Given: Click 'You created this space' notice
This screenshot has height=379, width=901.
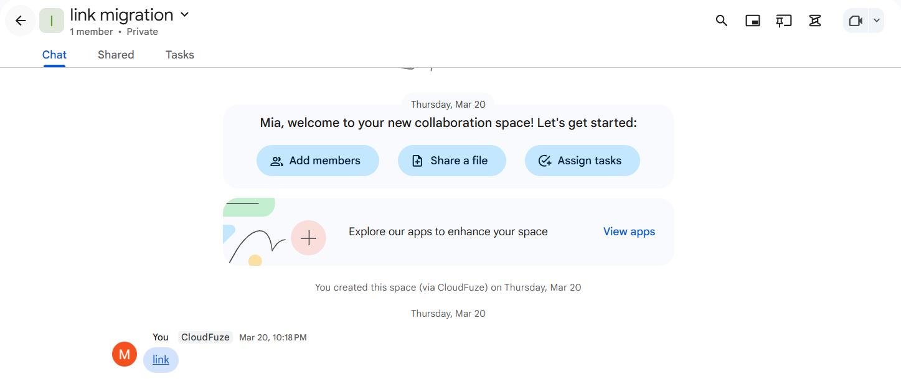Looking at the screenshot, I should pos(448,288).
